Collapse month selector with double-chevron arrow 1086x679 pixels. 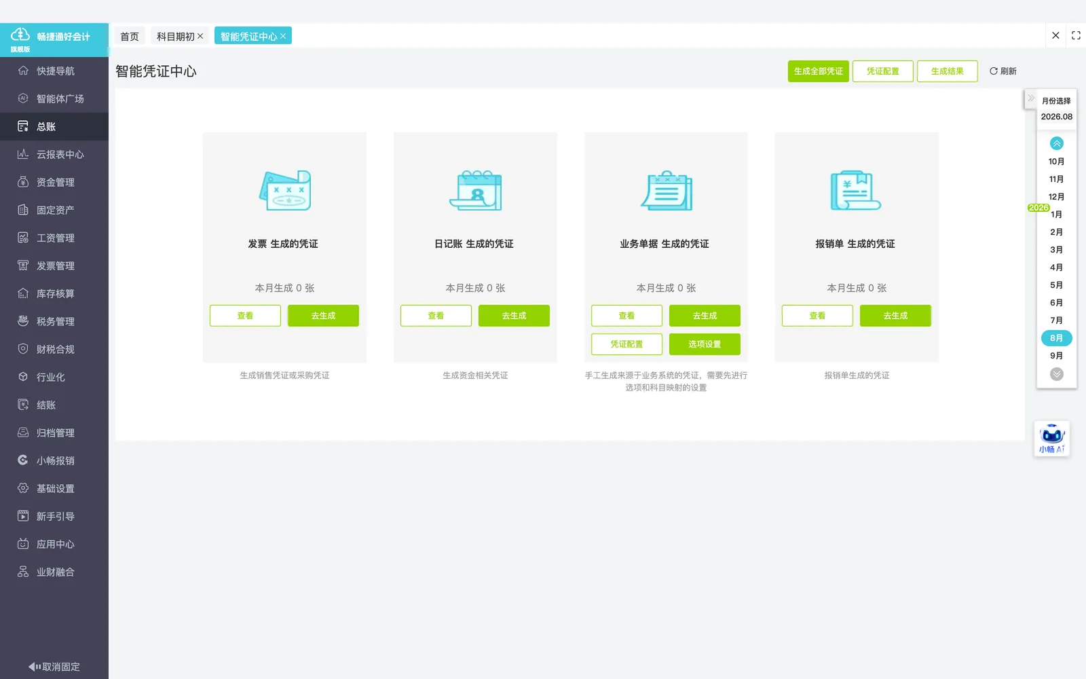click(x=1031, y=98)
